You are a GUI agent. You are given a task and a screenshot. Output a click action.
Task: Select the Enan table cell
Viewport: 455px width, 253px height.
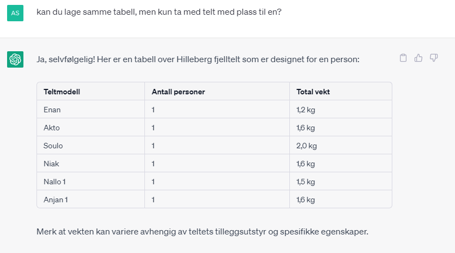pos(52,110)
